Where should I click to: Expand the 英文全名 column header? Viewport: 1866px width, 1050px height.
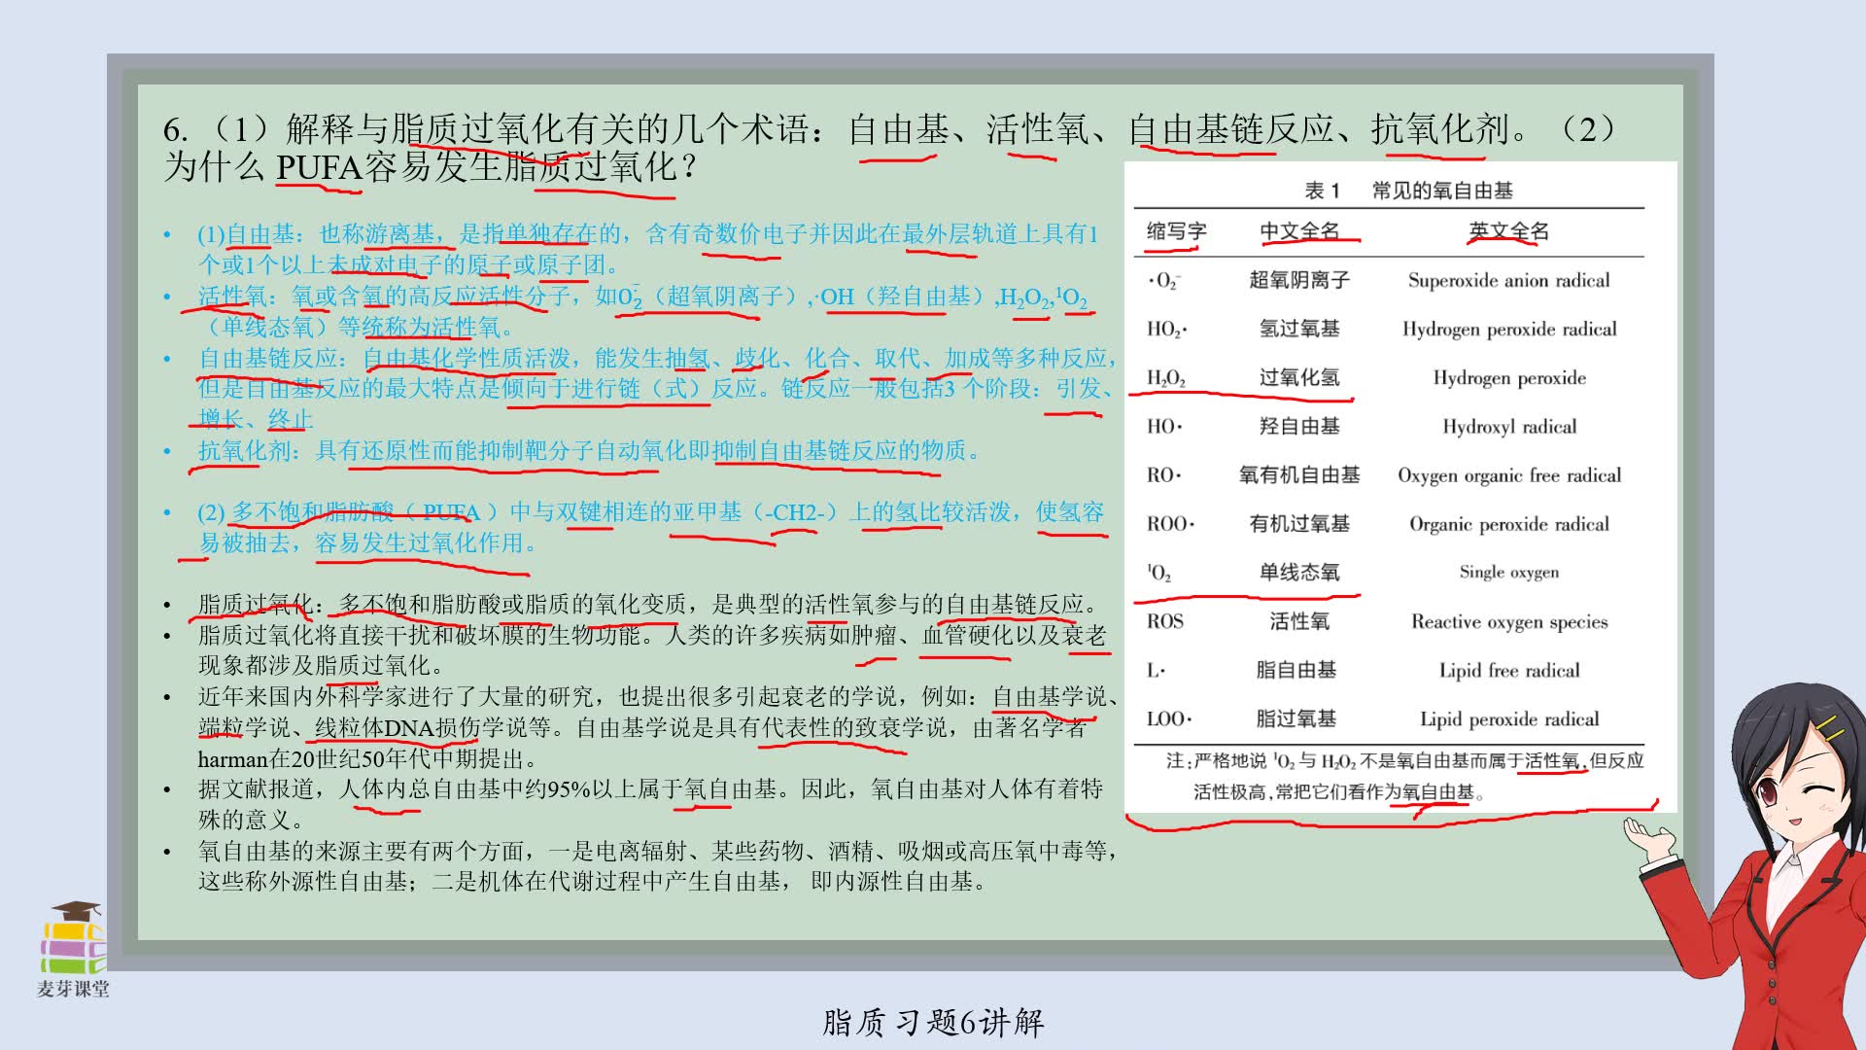click(x=1509, y=231)
